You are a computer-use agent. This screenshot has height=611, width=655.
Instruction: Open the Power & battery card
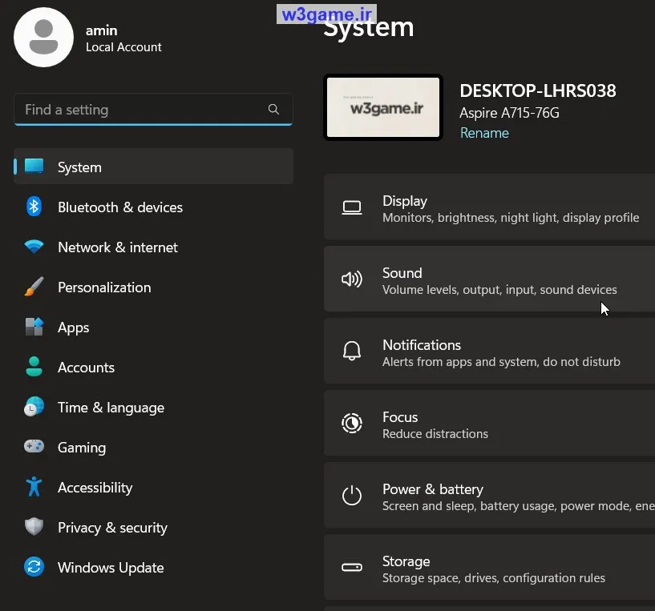coord(489,496)
